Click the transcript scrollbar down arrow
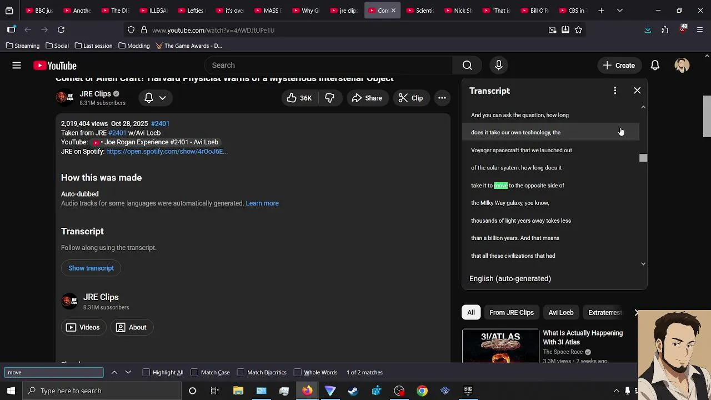The image size is (711, 400). (643, 264)
